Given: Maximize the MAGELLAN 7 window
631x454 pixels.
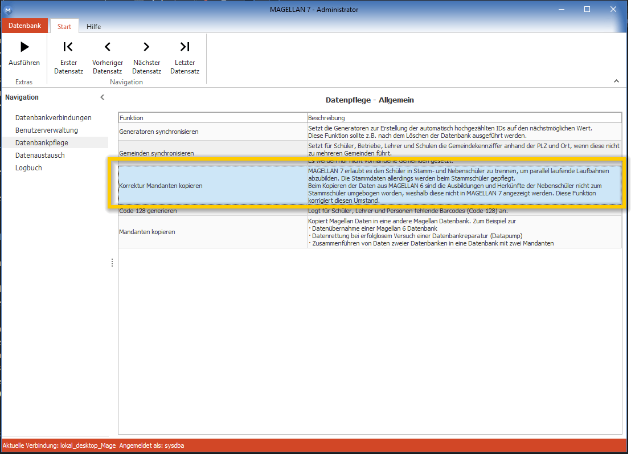Looking at the screenshot, I should [x=587, y=9].
